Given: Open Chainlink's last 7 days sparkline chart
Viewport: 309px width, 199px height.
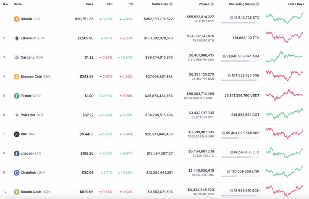Looking at the screenshot, I should tap(284, 172).
